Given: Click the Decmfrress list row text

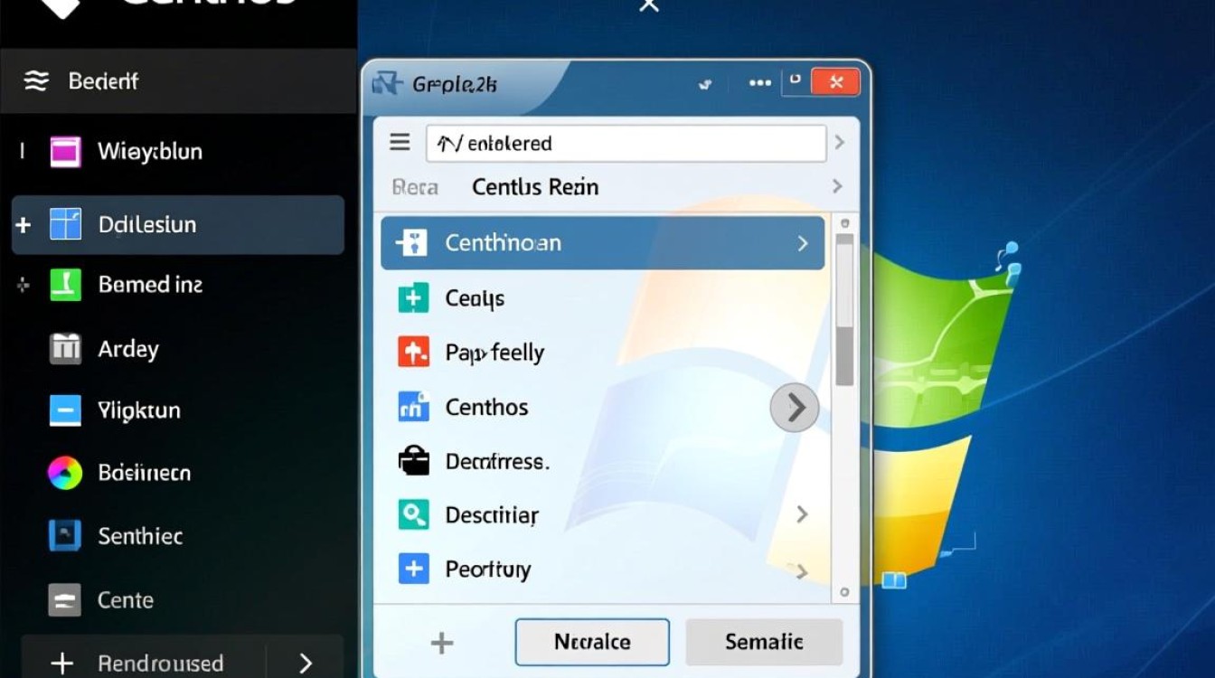Looking at the screenshot, I should tap(497, 462).
